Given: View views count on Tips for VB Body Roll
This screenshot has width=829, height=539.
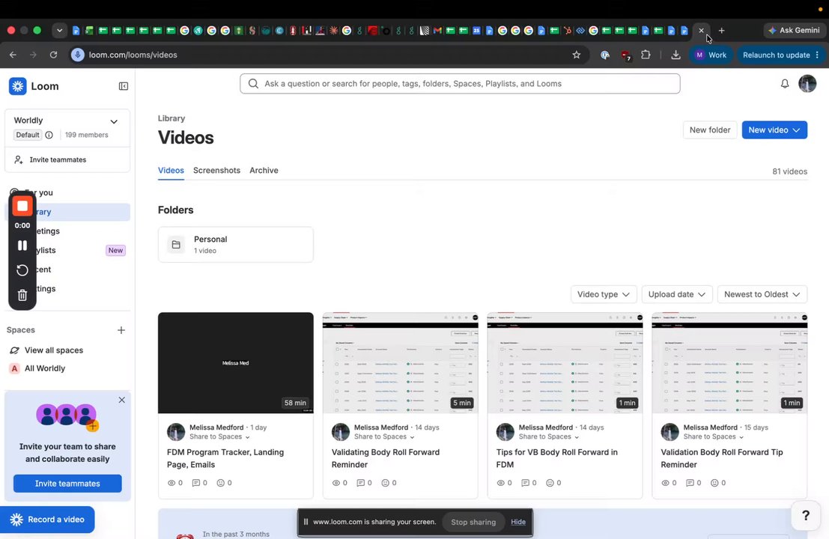Looking at the screenshot, I should [505, 482].
